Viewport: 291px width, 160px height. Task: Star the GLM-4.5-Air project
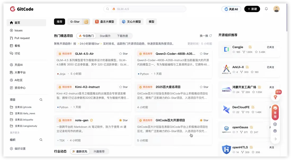tap(124, 54)
